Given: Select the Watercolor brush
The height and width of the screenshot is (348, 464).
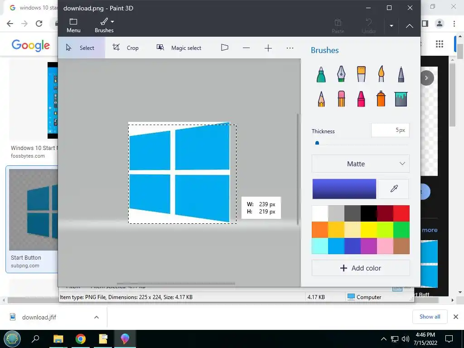Looking at the screenshot, I should point(381,74).
